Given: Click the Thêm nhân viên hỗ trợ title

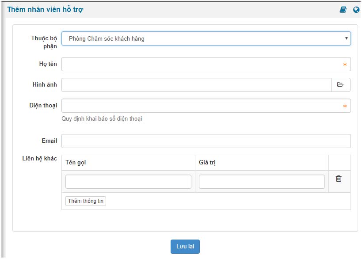Looking at the screenshot, I should point(45,9).
